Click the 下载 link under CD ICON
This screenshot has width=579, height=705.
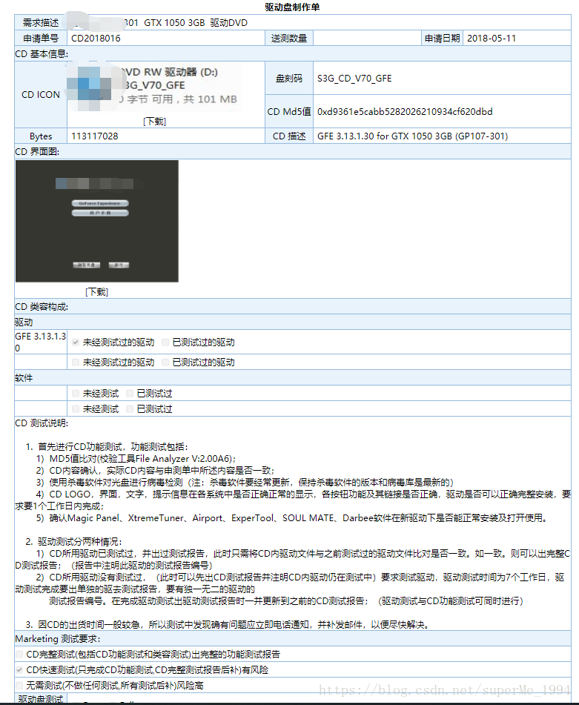(x=155, y=122)
